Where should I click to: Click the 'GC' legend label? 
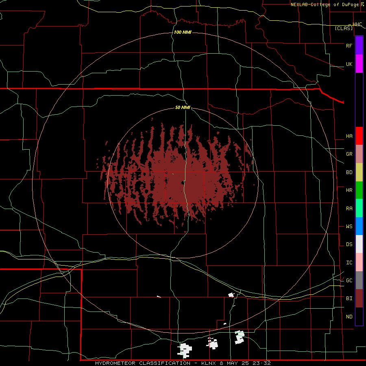pos(349,281)
